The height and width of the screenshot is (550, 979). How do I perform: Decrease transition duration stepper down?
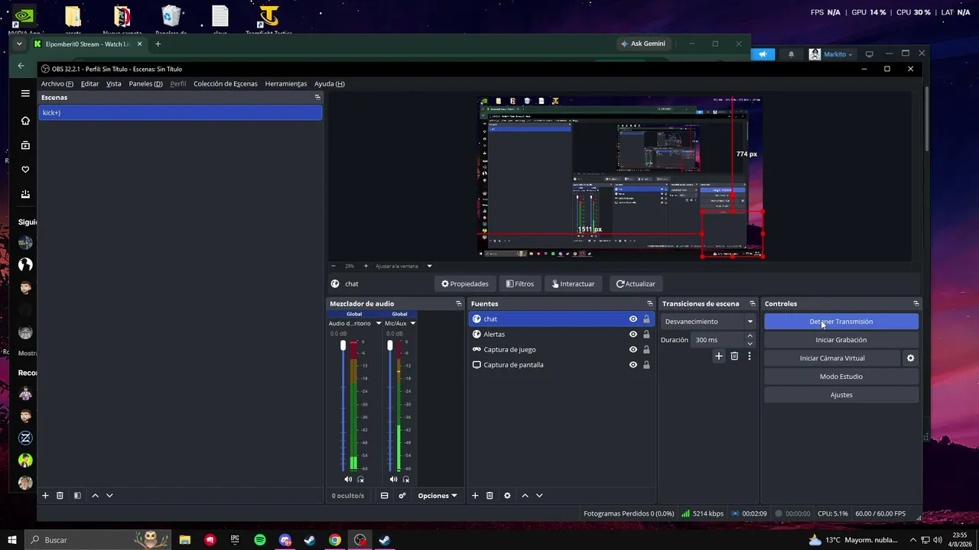click(x=750, y=344)
